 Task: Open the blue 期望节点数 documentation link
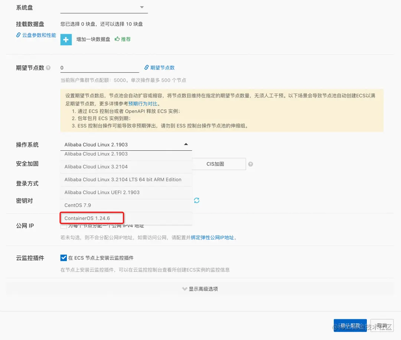click(162, 68)
